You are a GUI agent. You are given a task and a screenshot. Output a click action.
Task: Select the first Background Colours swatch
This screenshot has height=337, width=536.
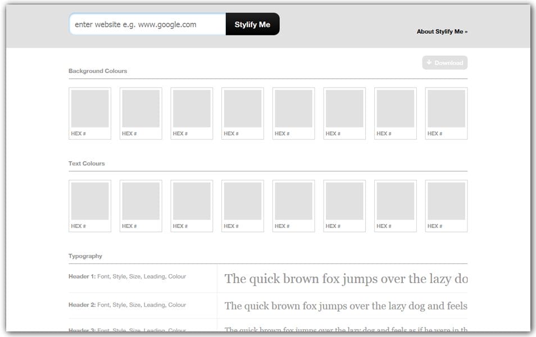pyautogui.click(x=90, y=109)
